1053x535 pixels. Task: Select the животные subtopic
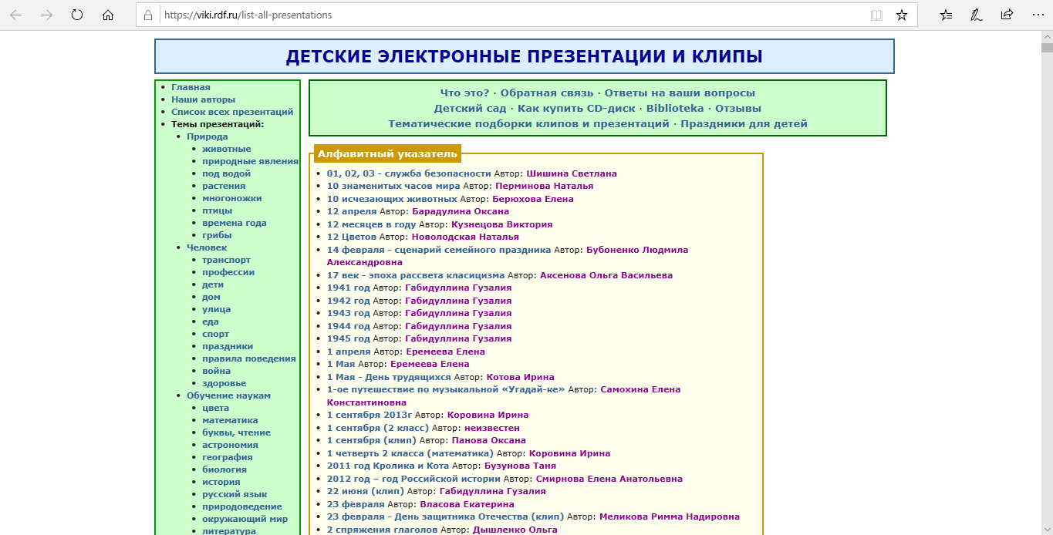pyautogui.click(x=227, y=149)
